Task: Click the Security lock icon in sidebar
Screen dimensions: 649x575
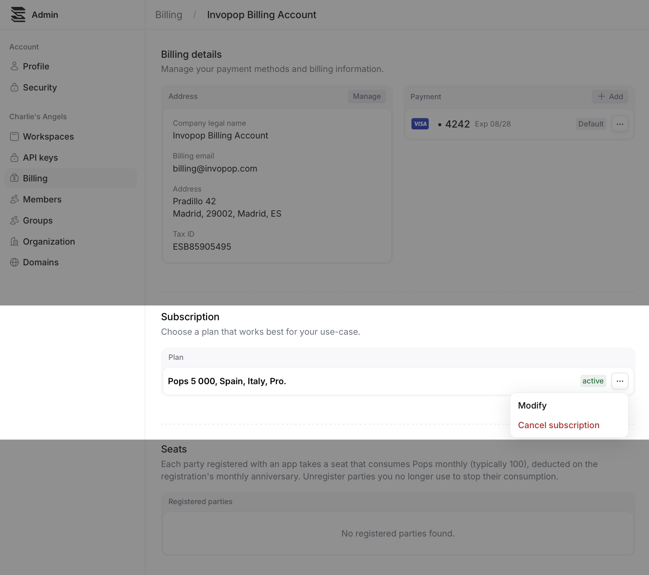Action: click(x=14, y=87)
